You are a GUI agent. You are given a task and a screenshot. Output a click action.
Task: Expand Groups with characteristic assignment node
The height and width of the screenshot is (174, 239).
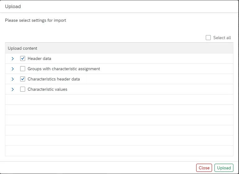click(13, 69)
